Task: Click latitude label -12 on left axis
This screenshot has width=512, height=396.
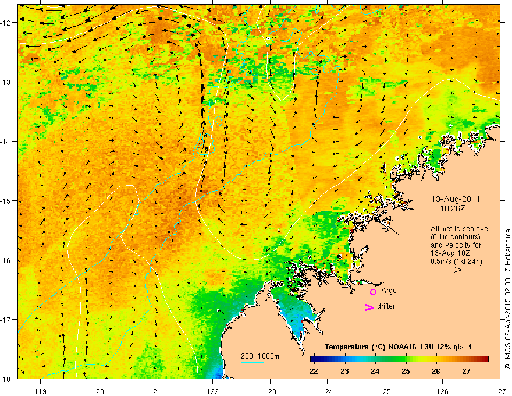Action: (x=6, y=23)
